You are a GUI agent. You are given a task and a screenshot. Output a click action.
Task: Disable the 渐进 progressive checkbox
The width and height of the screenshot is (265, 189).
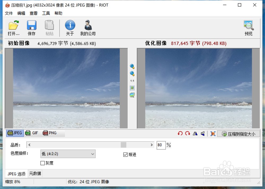tap(125, 155)
